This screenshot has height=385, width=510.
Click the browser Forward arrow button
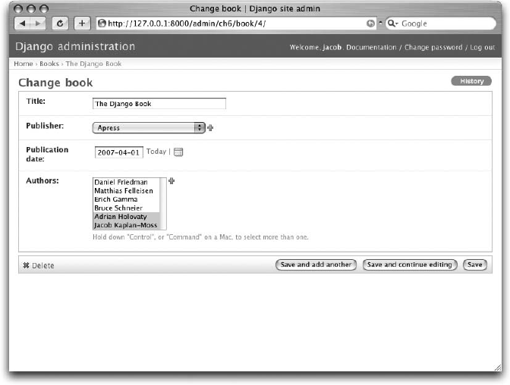(x=38, y=23)
